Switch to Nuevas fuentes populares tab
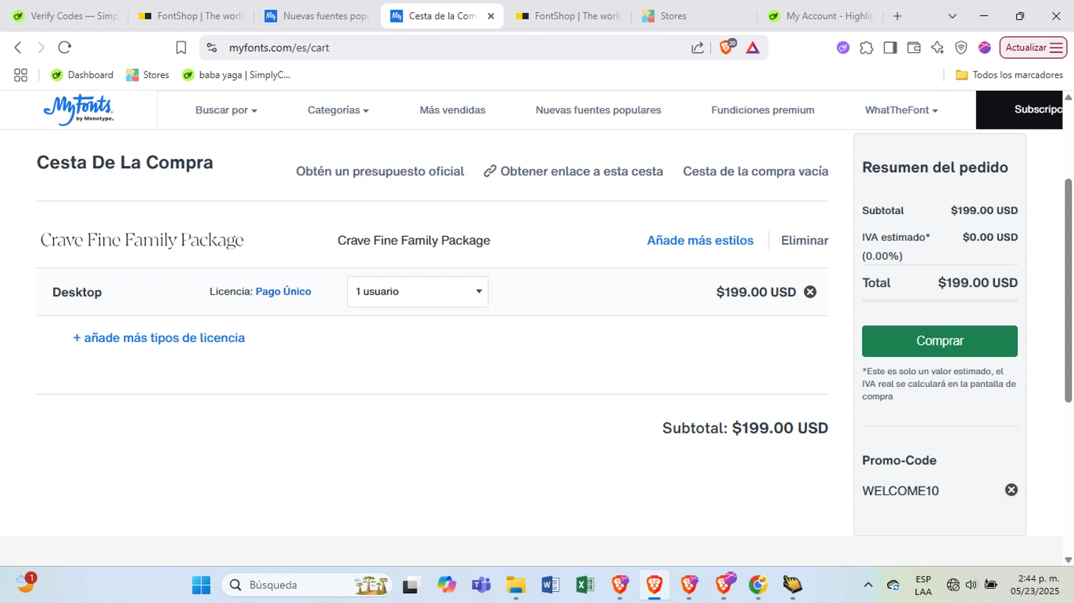The image size is (1074, 603). [x=317, y=16]
